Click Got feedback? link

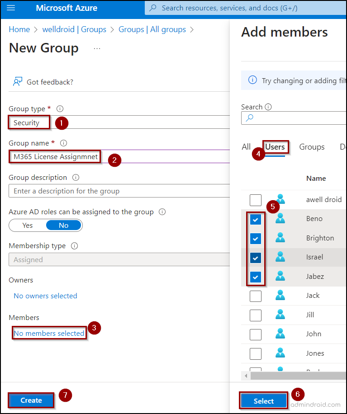[50, 82]
